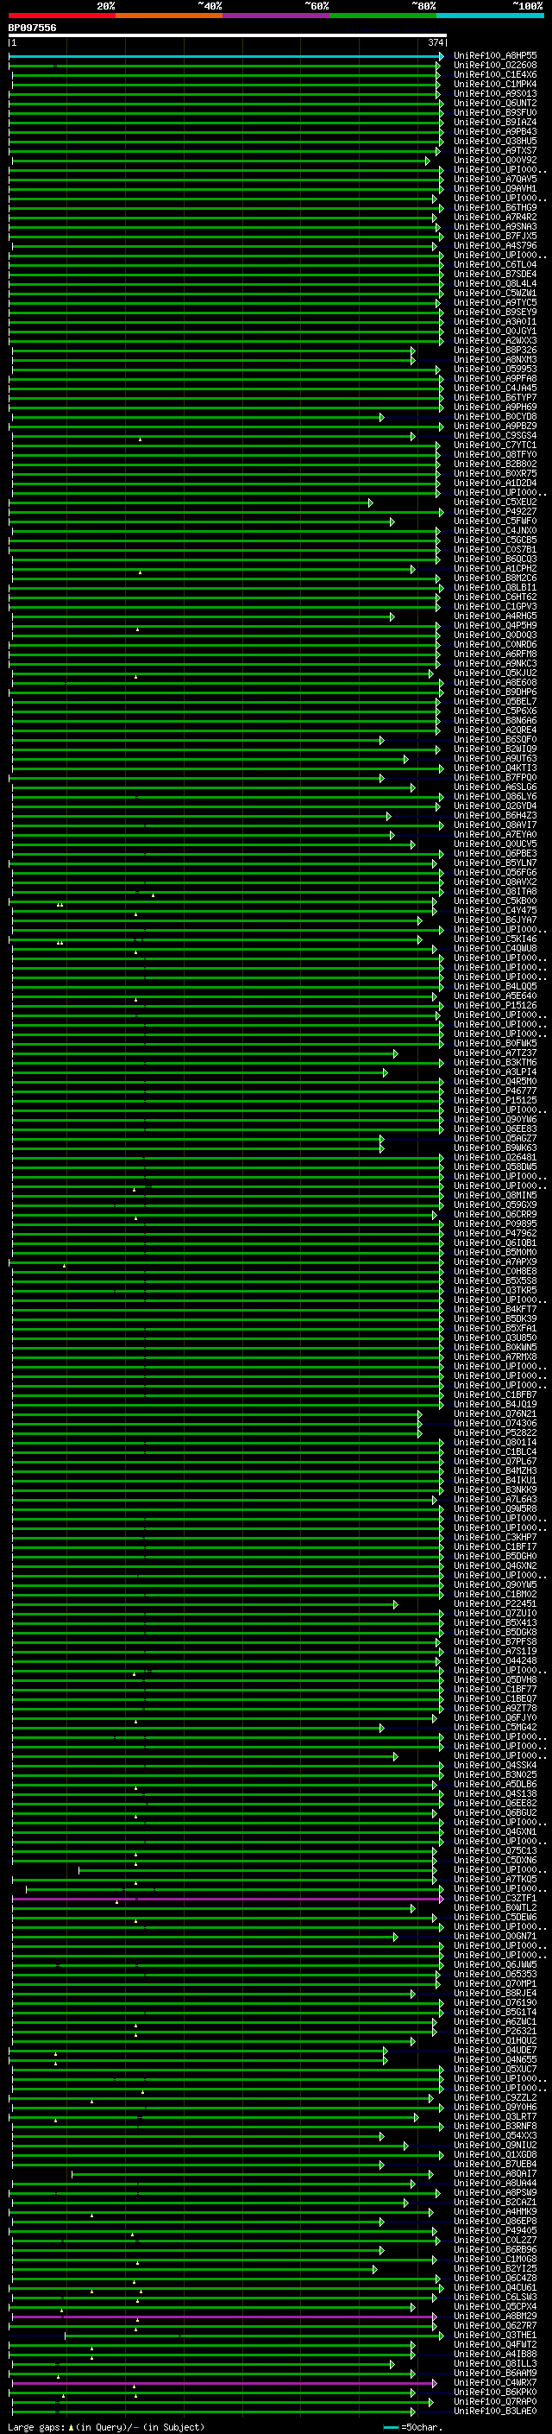Screen dimensions: 552x2434
Task: Select hit UniRef100_A3A0I1
Action: coord(495,321)
